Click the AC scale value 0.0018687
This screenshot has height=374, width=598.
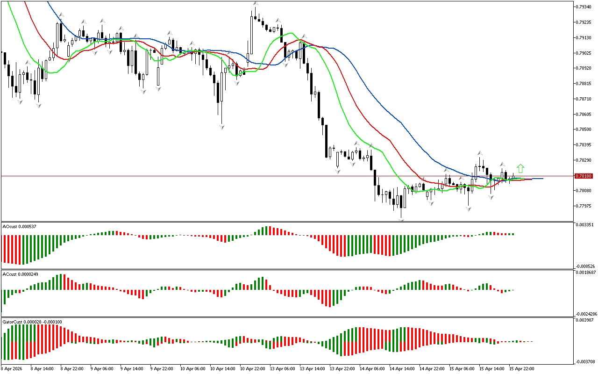586,272
